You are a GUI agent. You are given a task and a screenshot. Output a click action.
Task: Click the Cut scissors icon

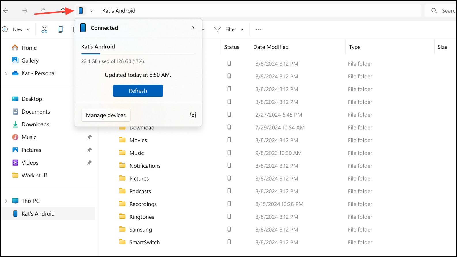[x=44, y=29]
